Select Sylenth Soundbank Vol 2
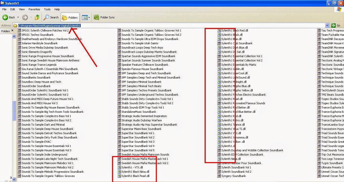Screen dimensions: 344x182 point(236,172)
